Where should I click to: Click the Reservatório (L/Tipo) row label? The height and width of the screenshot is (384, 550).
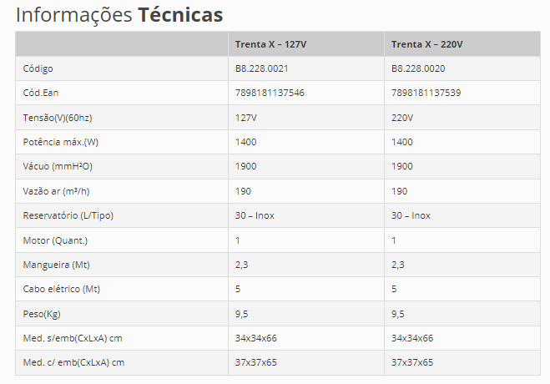point(68,215)
